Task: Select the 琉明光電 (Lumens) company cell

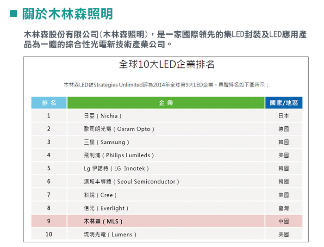Action: [x=166, y=234]
